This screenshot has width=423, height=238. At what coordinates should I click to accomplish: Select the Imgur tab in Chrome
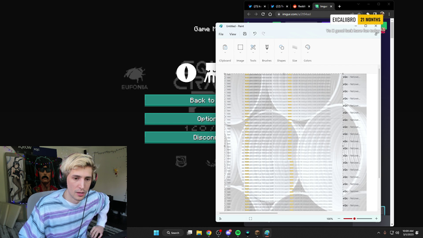323,6
